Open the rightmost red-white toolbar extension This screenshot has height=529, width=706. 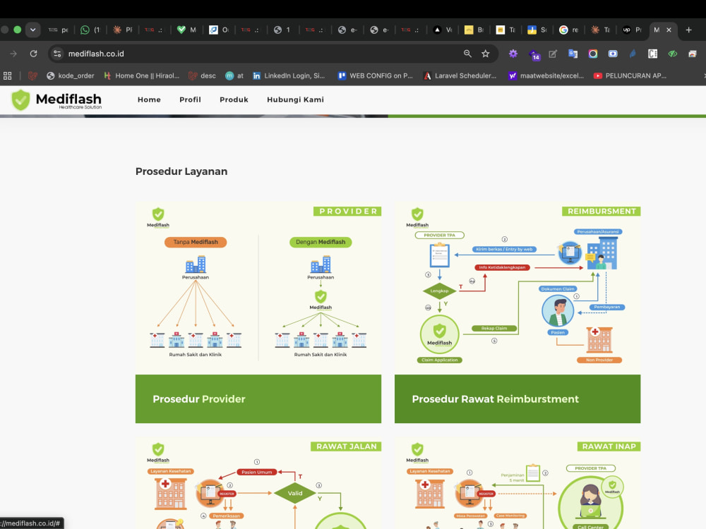(693, 54)
